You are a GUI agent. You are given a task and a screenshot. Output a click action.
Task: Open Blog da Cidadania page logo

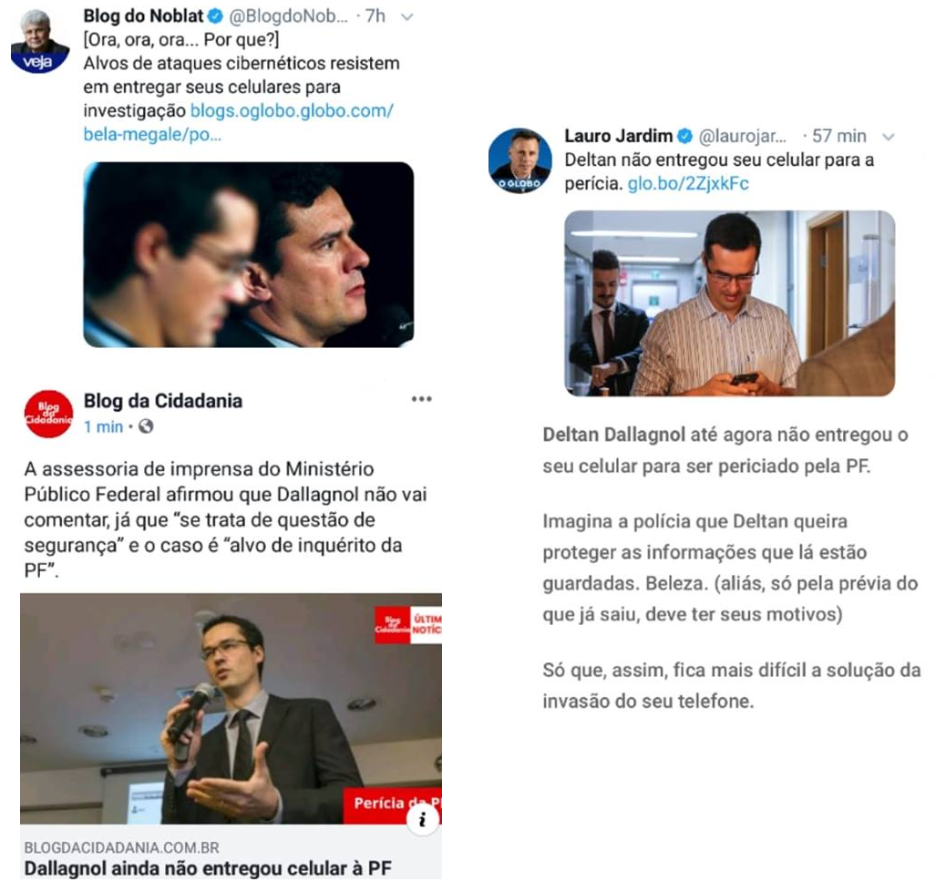coord(48,414)
